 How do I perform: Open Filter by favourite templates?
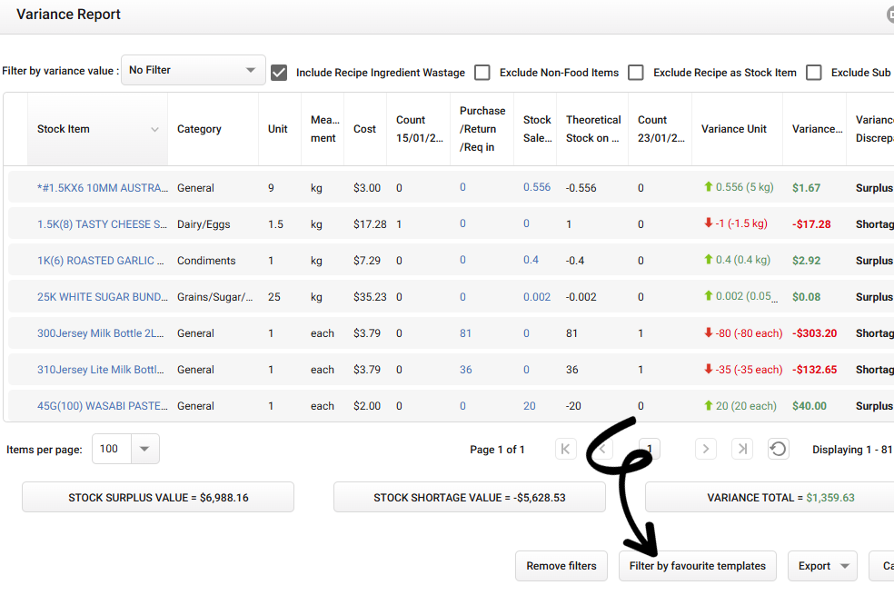coord(697,565)
